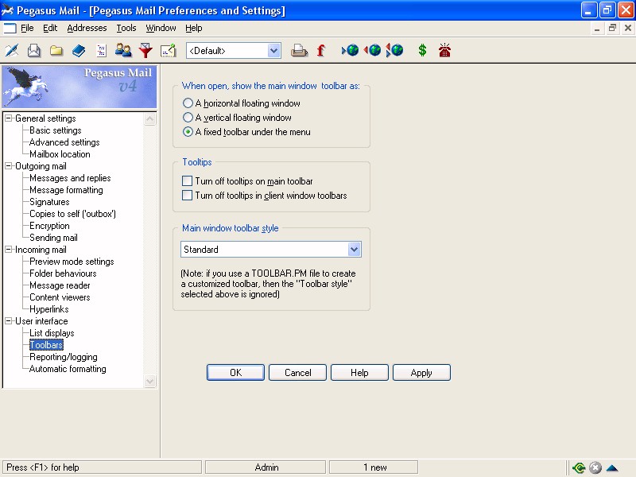Open Copies to self ('outbox') settings

click(72, 214)
